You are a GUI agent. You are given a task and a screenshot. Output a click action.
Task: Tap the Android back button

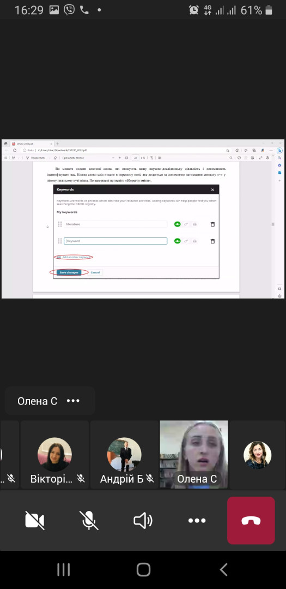click(x=223, y=569)
